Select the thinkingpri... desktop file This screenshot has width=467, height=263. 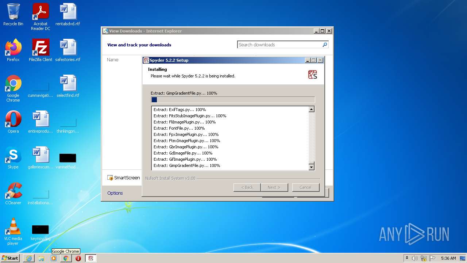(x=68, y=125)
